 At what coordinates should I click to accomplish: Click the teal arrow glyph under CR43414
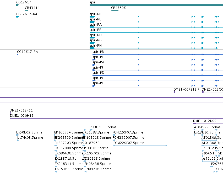click(26, 10)
